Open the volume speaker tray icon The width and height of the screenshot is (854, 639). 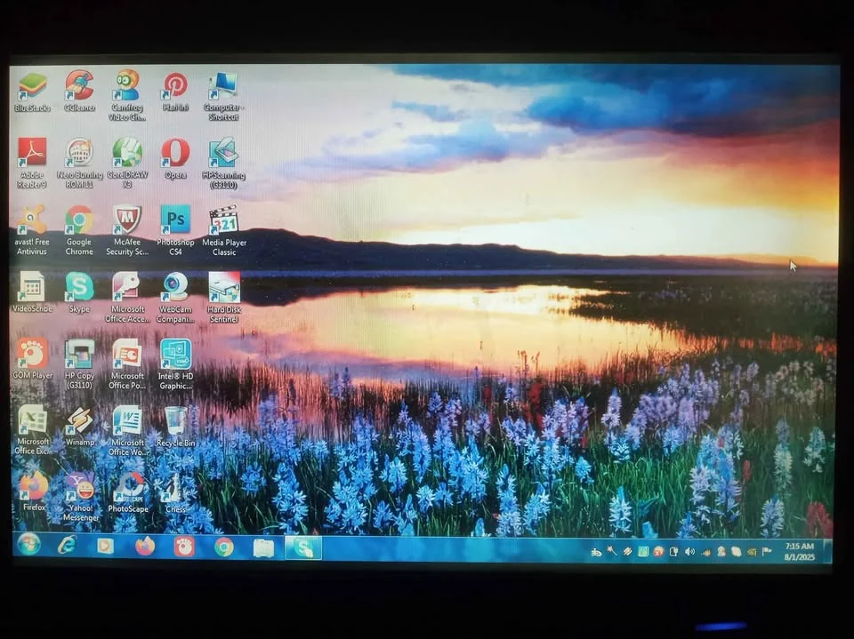coord(690,552)
